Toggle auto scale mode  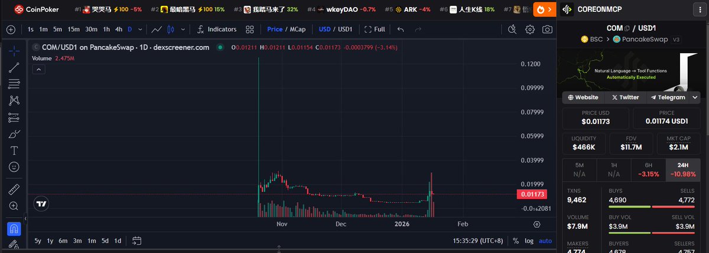pos(545,241)
